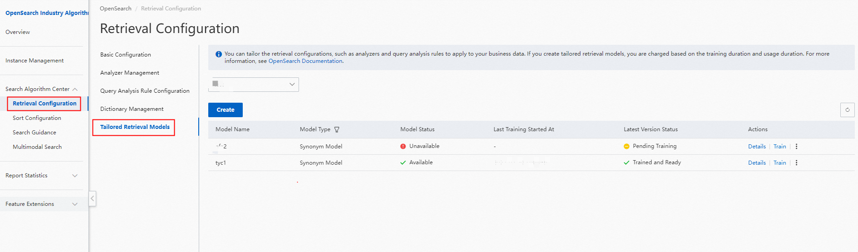The image size is (858, 252).
Task: Click the refresh icon above the table
Action: pyautogui.click(x=847, y=110)
